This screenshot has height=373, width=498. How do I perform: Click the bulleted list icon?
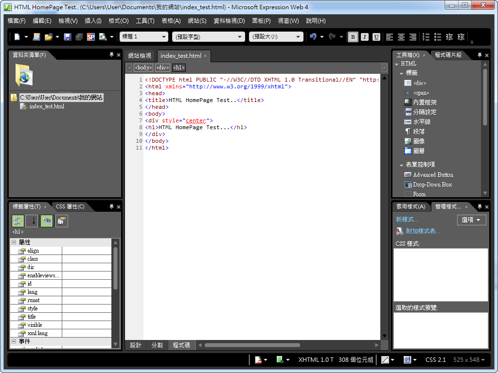[438, 37]
